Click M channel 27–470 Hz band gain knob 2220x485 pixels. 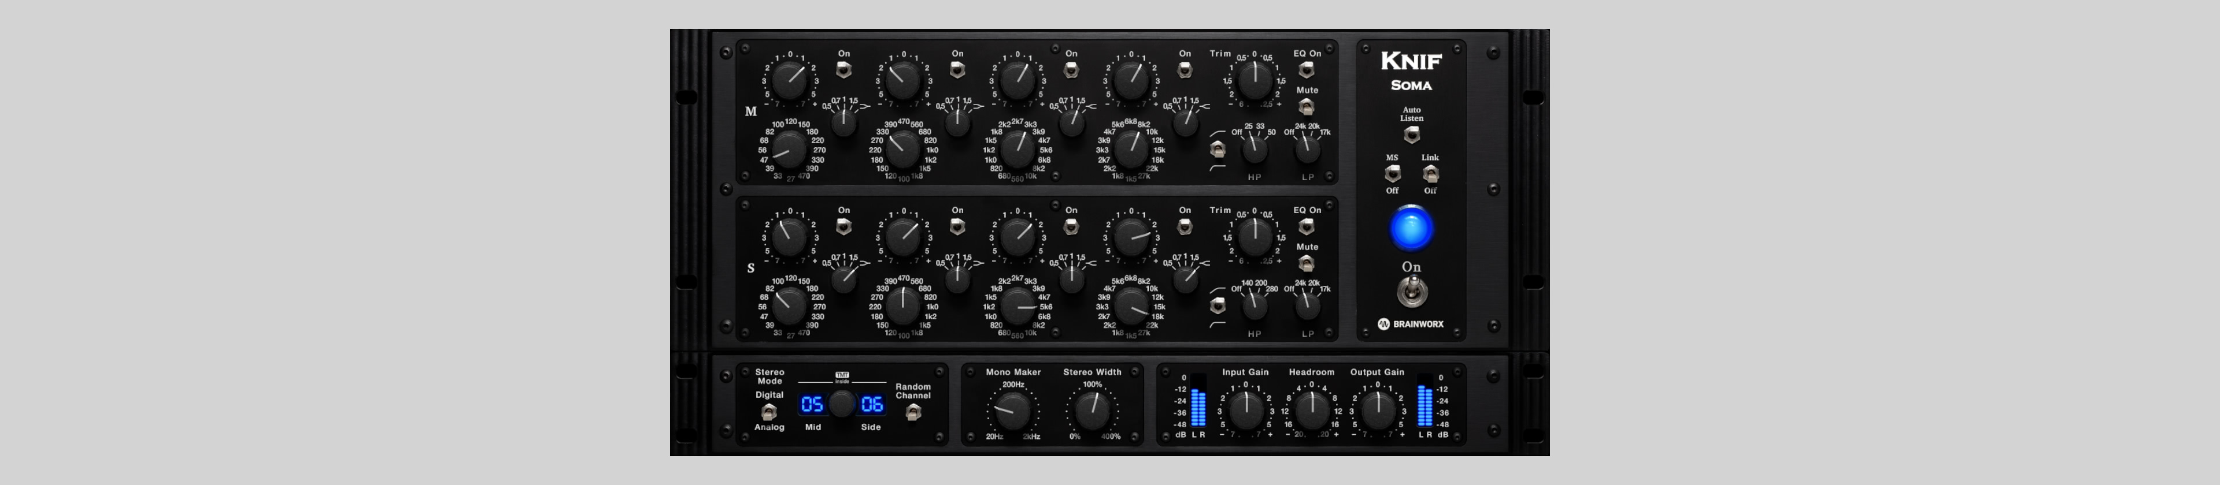[789, 81]
